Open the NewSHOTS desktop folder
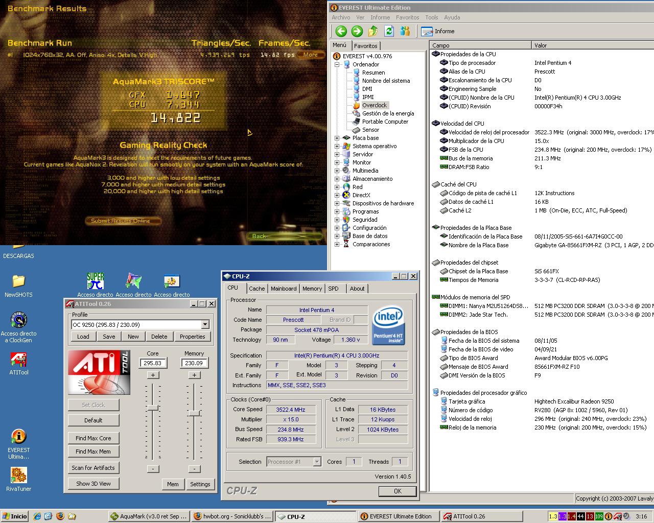This screenshot has width=654, height=523. click(x=18, y=286)
